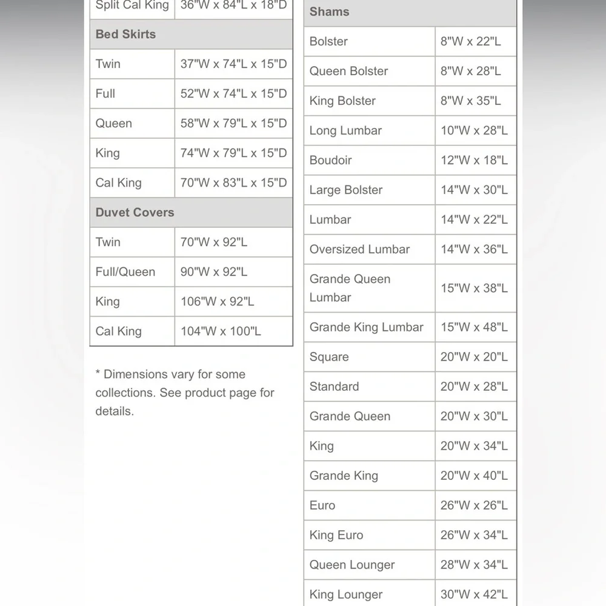Select the Boudoir 12"W x 18"L cell

click(476, 161)
